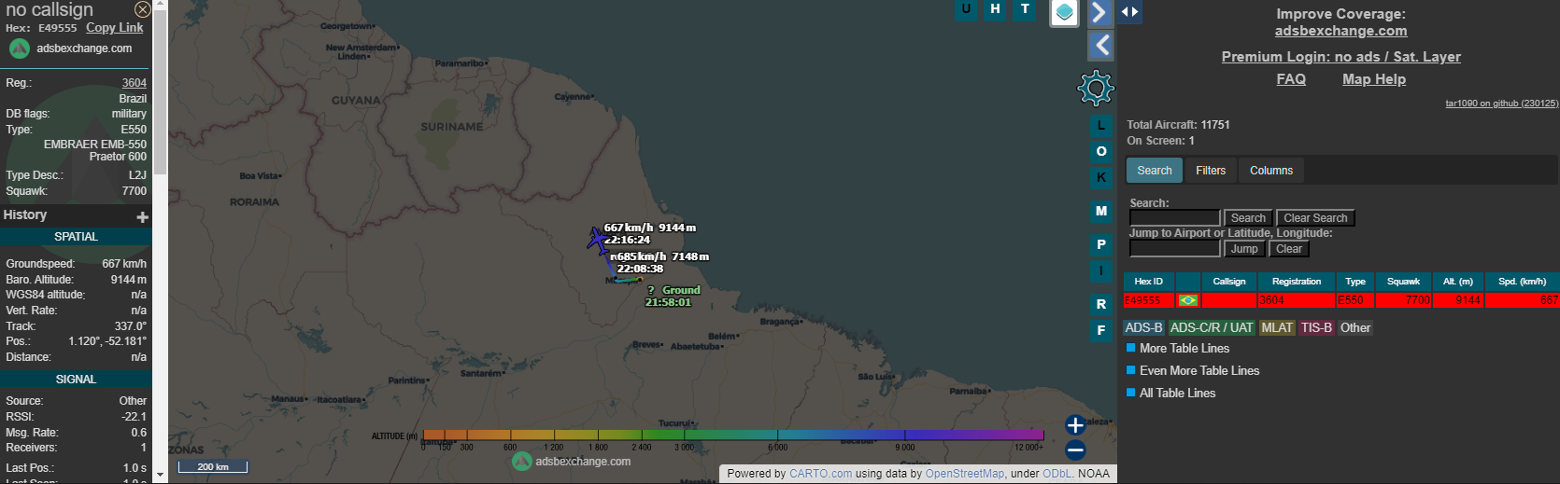This screenshot has width=1560, height=484.
Task: Open Premium Login link
Action: 1340,57
